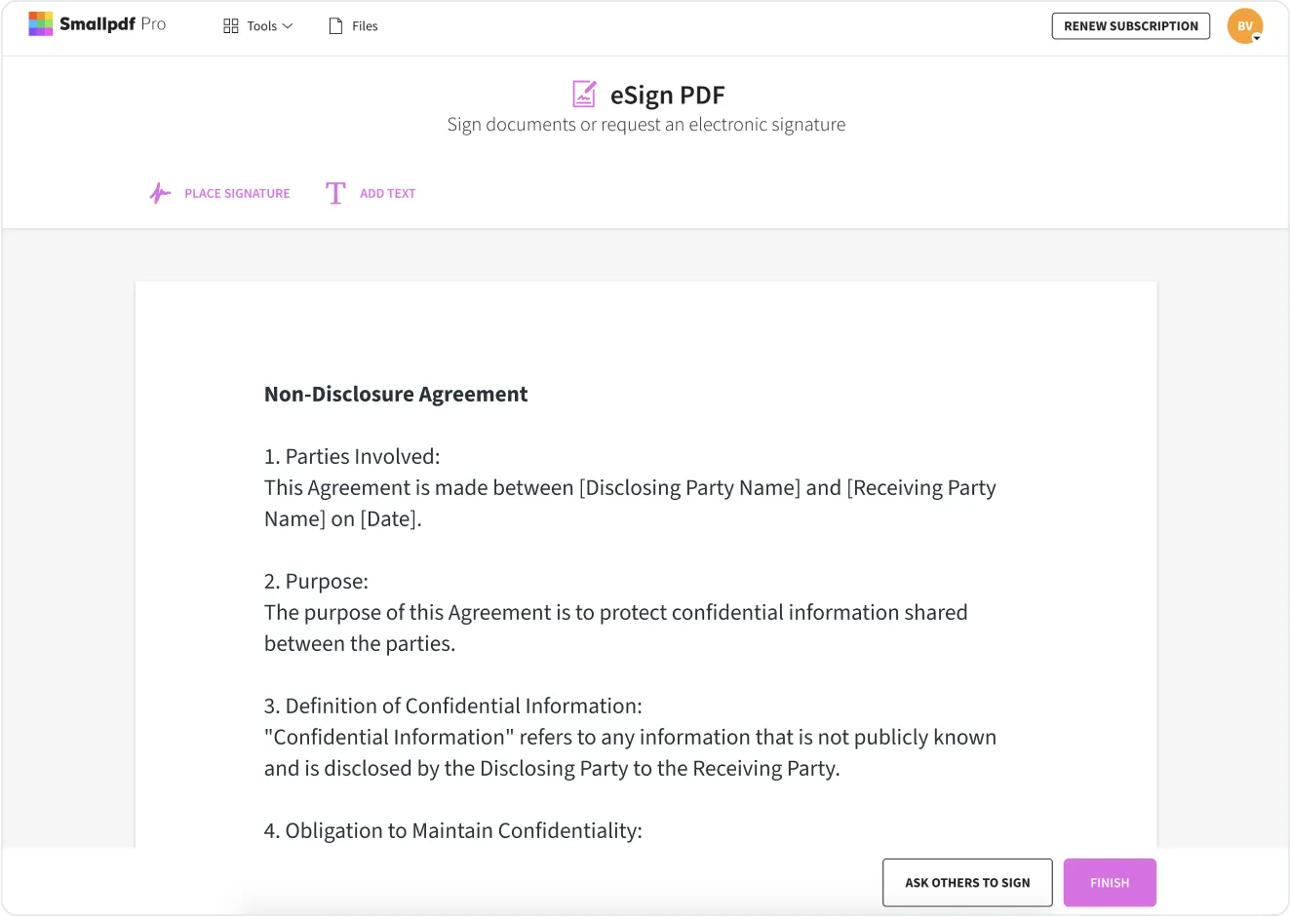Open the Tools menu label

[x=261, y=26]
